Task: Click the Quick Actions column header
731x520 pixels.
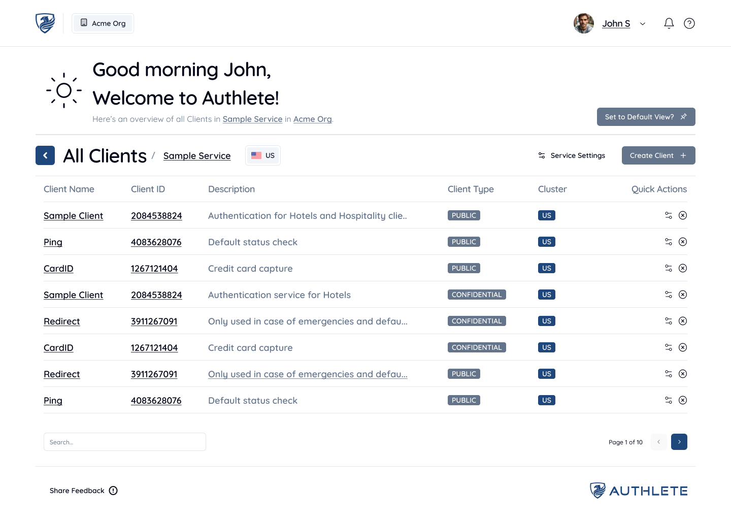Action: [659, 189]
